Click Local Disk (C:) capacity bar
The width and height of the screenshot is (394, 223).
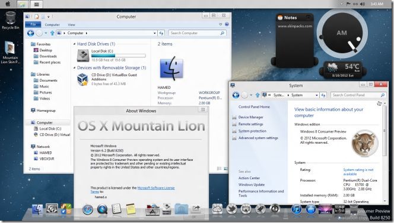pyautogui.click(x=118, y=56)
